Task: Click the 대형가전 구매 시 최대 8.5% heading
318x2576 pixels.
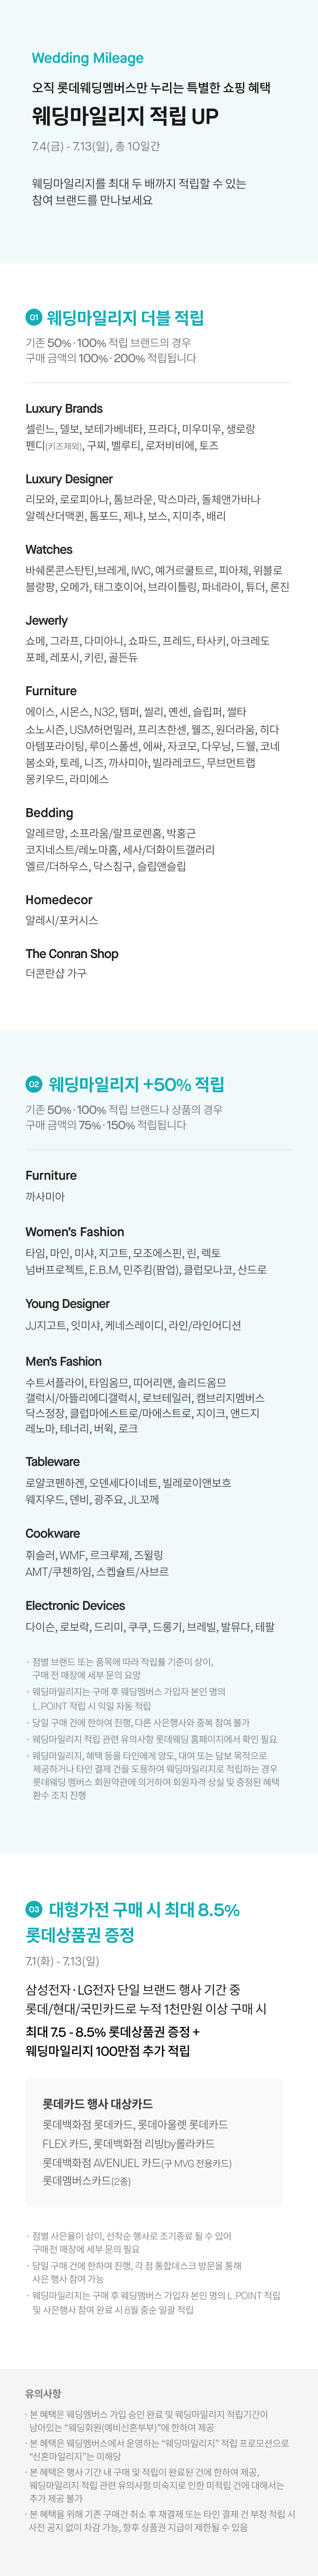Action: pyautogui.click(x=144, y=1909)
